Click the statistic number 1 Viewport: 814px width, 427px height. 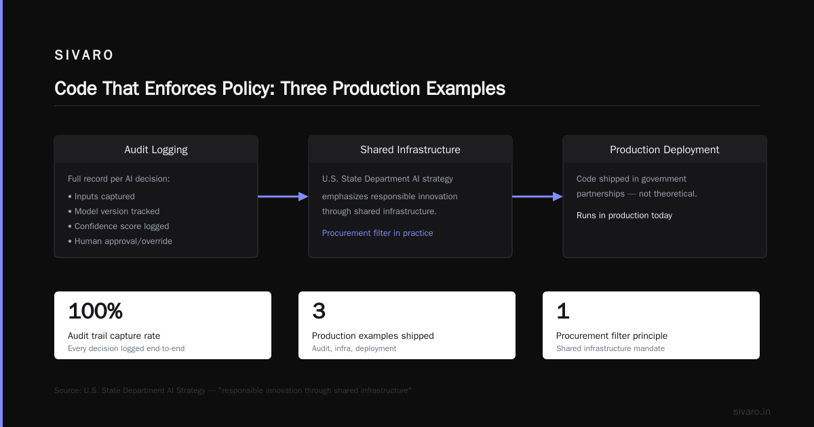coord(563,311)
